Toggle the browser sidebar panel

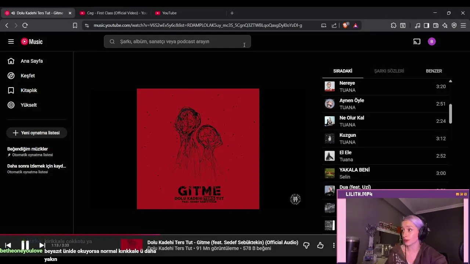click(426, 25)
